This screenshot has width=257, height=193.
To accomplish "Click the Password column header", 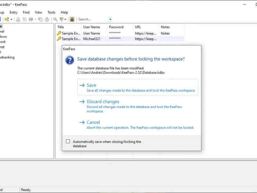I will [x=116, y=27].
